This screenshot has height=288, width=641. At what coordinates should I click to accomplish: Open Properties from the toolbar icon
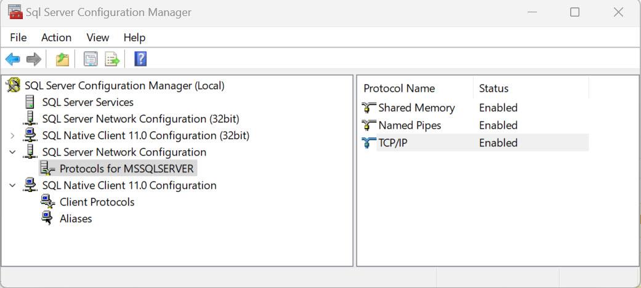click(x=91, y=59)
